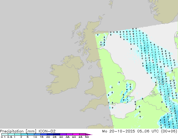Click the 5–10 mm legend color band

pos(30,134)
